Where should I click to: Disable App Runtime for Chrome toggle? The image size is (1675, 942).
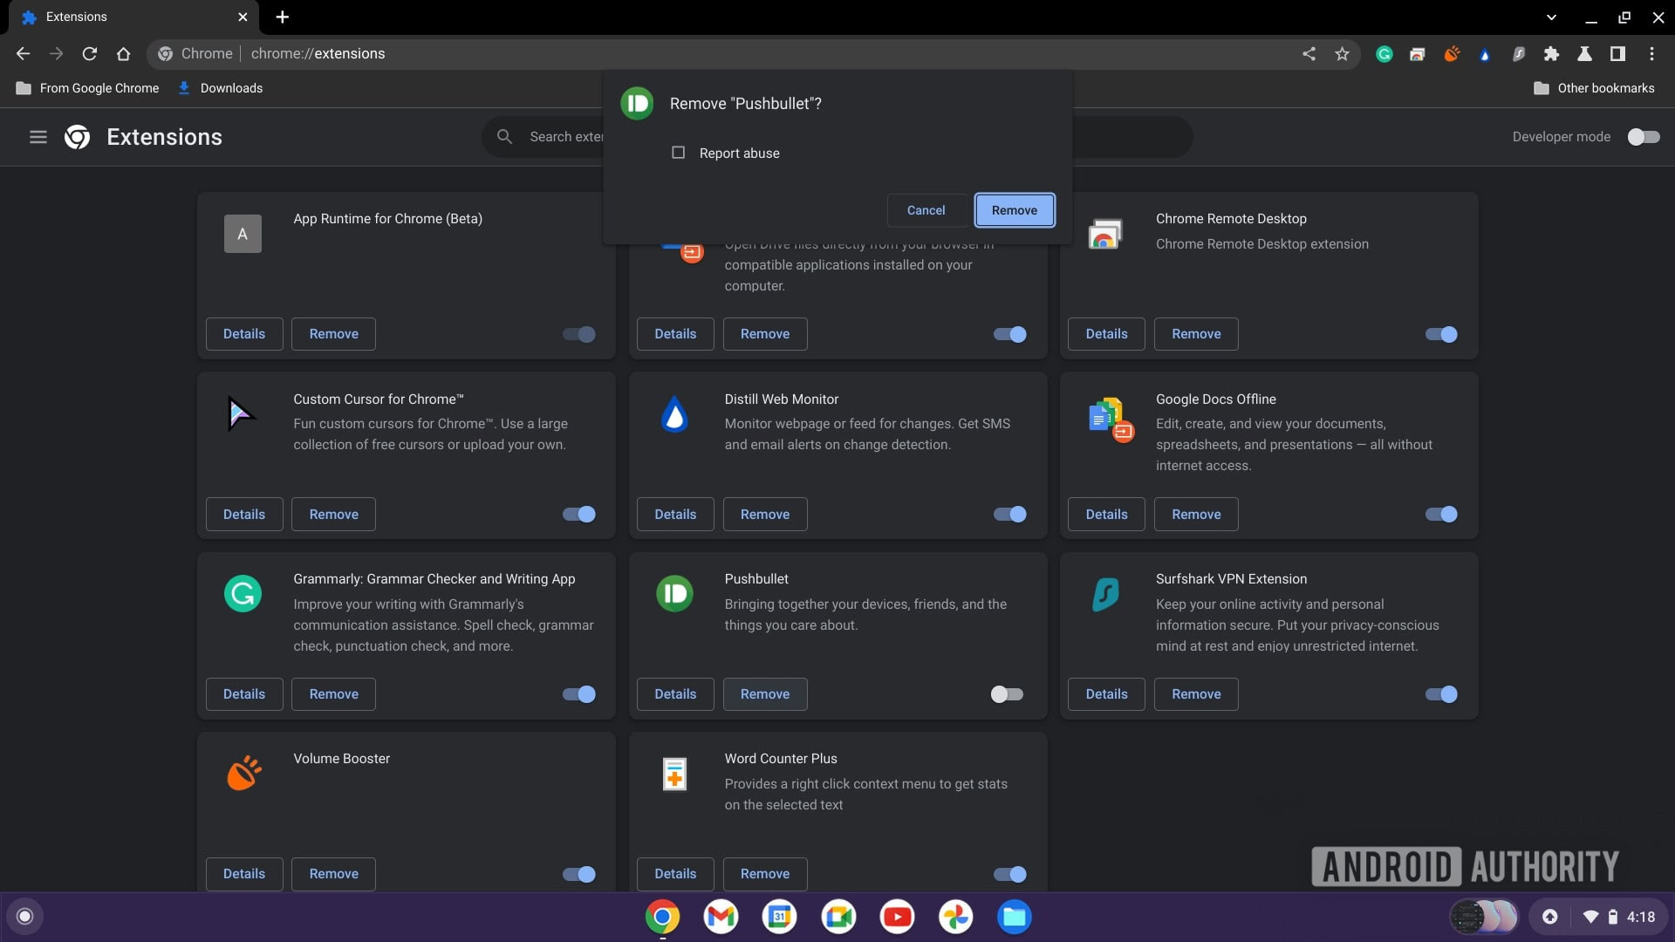(x=579, y=334)
